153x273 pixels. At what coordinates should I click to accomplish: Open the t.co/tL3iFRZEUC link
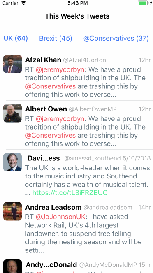(70, 193)
